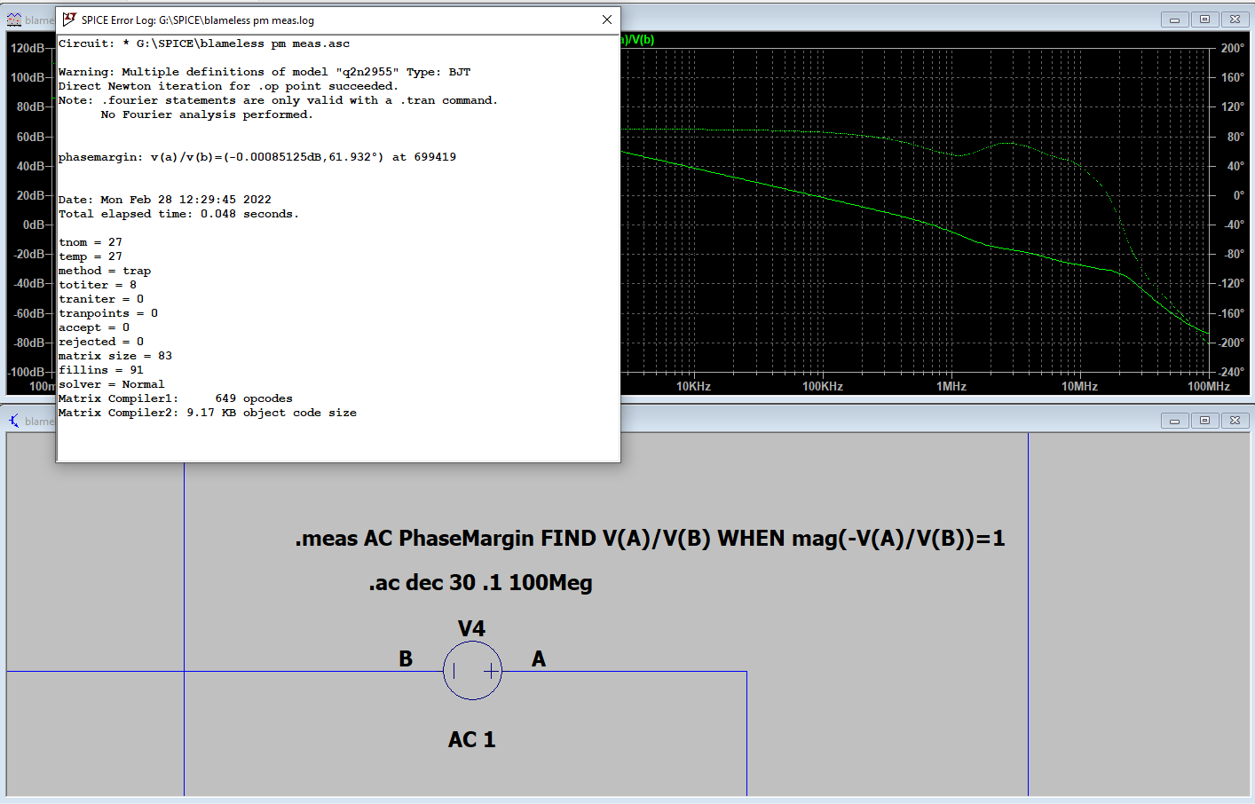
Task: Minimize the waveform plot window
Action: [x=1174, y=20]
